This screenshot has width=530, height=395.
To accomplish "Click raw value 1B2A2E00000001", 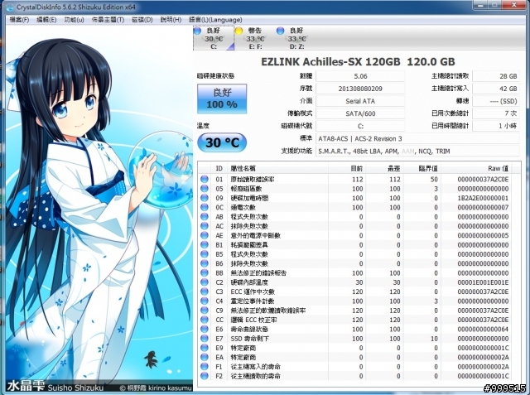I will (x=483, y=198).
